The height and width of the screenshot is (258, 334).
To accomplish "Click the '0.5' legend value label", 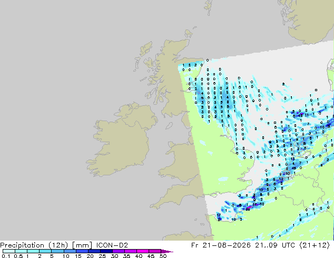I will [x=18, y=256].
